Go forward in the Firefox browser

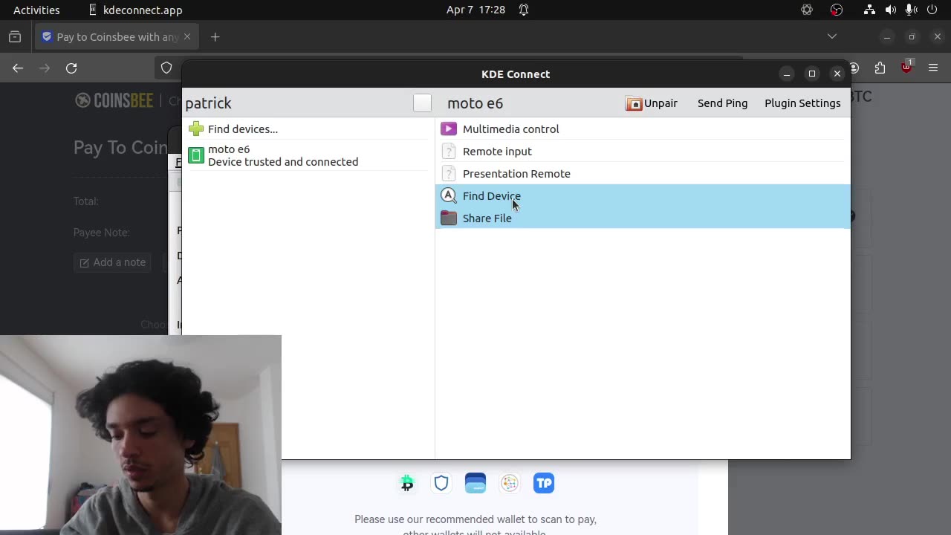(x=45, y=68)
